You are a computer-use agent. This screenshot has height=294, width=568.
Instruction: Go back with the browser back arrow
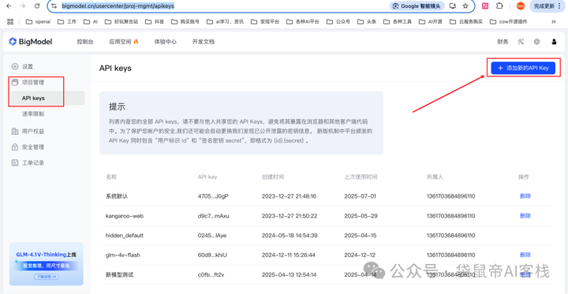pos(9,6)
